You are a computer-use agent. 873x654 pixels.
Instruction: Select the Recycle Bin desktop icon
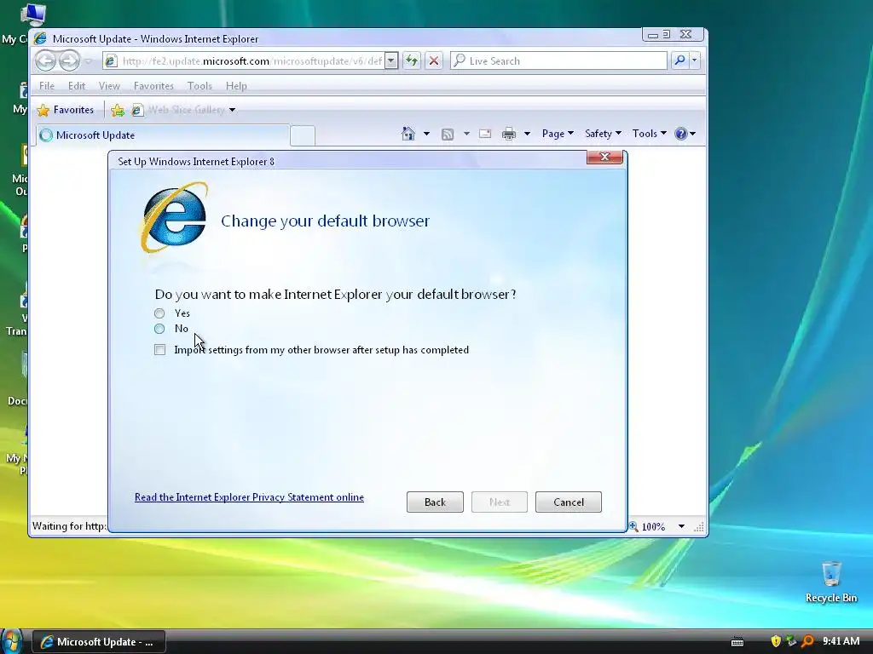[831, 582]
